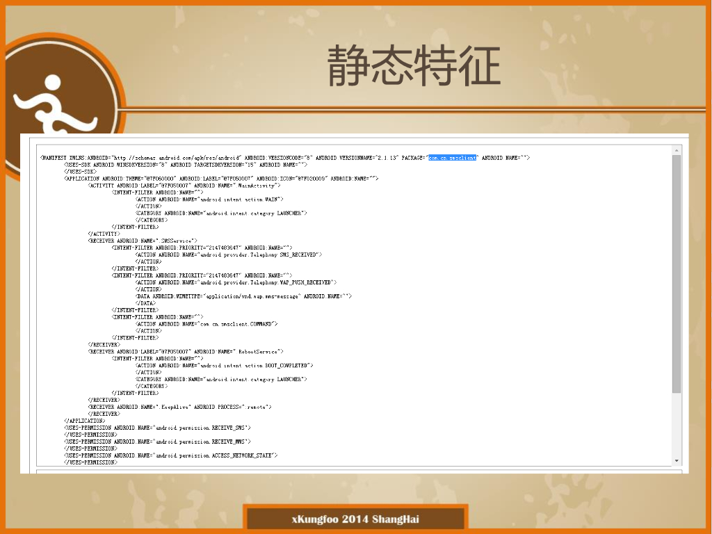Image resolution: width=712 pixels, height=534 pixels.
Task: Click the MANIFEST XMLNS:ANDROID opening line
Action: click(x=284, y=158)
